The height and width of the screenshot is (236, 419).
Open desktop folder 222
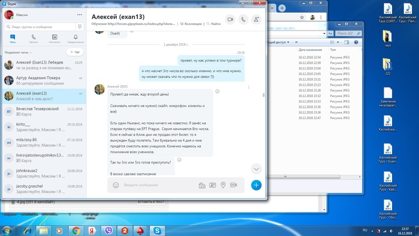(388, 66)
